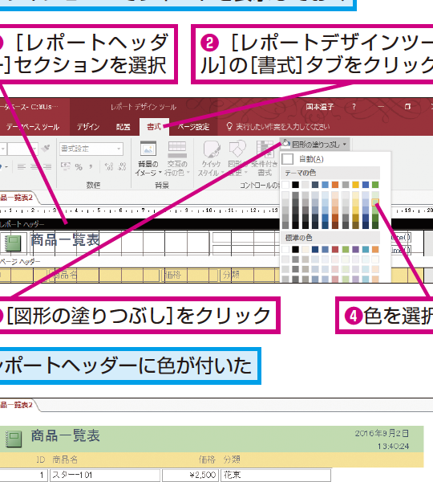The width and height of the screenshot is (433, 482).
Task: Pick orange in the theme colors row
Action: tap(335, 185)
